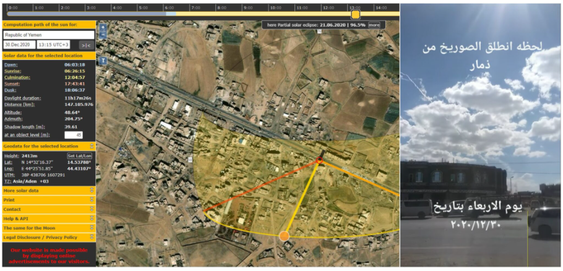
Task: Zoom in with the map plus button
Action: (x=103, y=28)
